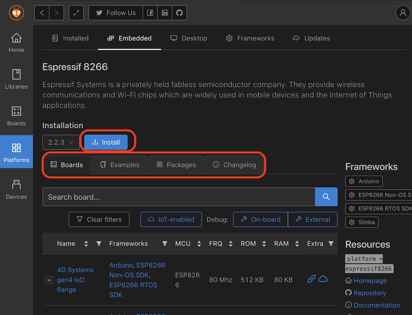Open the Facebook icon link

[x=150, y=12]
